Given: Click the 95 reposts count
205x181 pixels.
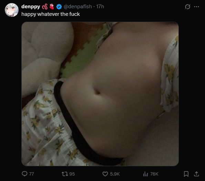Looking at the screenshot, I should click(72, 174).
